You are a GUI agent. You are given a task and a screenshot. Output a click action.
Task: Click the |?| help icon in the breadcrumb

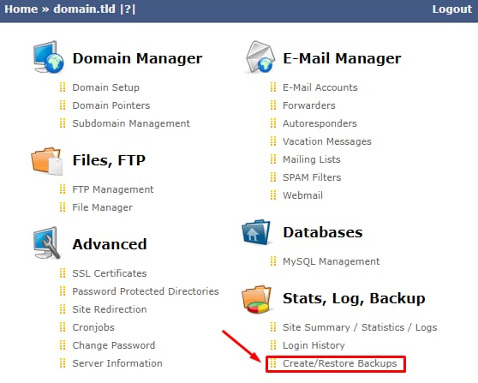128,9
